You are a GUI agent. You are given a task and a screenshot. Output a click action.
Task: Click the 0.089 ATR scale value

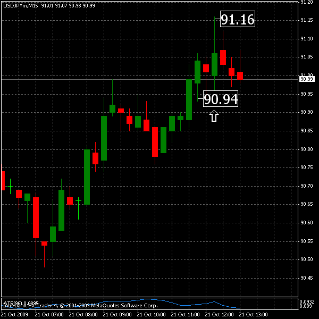pyautogui.click(x=306, y=306)
